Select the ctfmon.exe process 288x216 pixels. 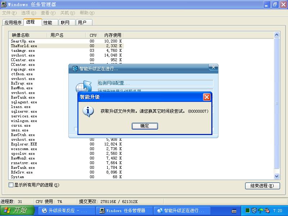[x=22, y=74]
